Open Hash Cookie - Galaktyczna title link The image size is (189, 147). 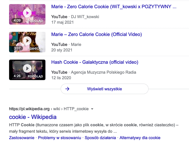(95, 62)
